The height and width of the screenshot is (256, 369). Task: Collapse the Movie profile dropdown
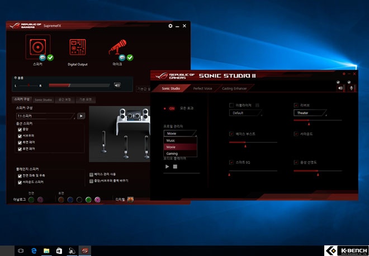tap(180, 134)
